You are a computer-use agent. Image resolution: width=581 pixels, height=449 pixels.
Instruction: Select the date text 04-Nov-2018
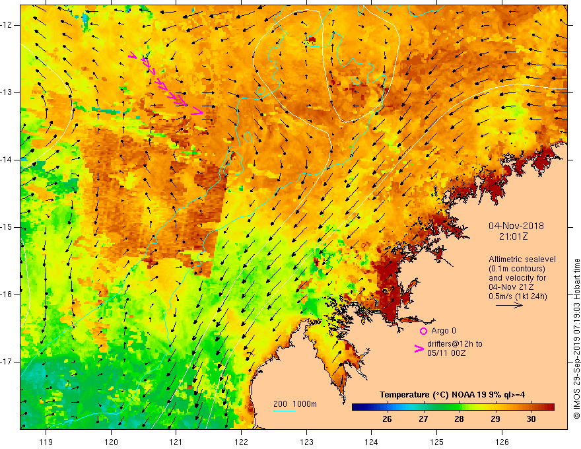point(516,226)
